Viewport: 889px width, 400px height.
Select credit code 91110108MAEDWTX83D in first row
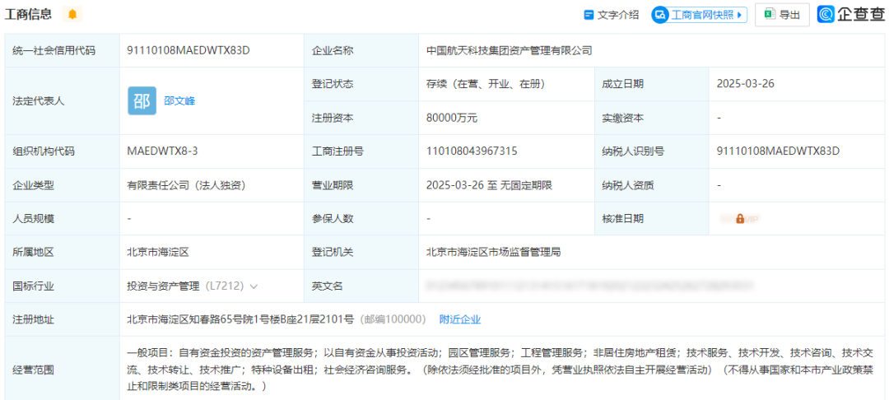point(189,50)
